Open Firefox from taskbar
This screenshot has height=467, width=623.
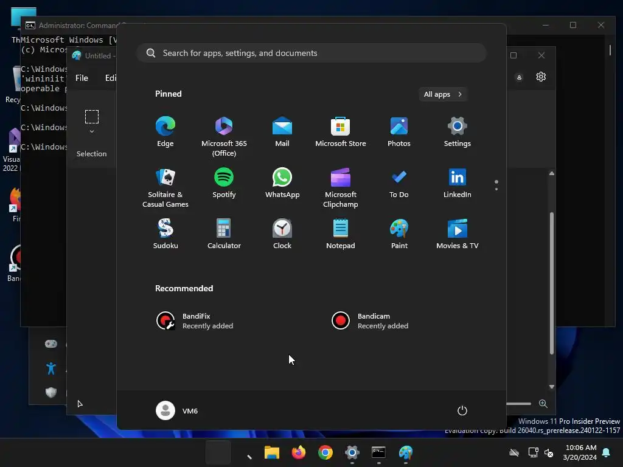(x=298, y=452)
